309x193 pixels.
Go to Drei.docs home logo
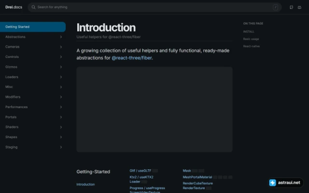point(14,7)
